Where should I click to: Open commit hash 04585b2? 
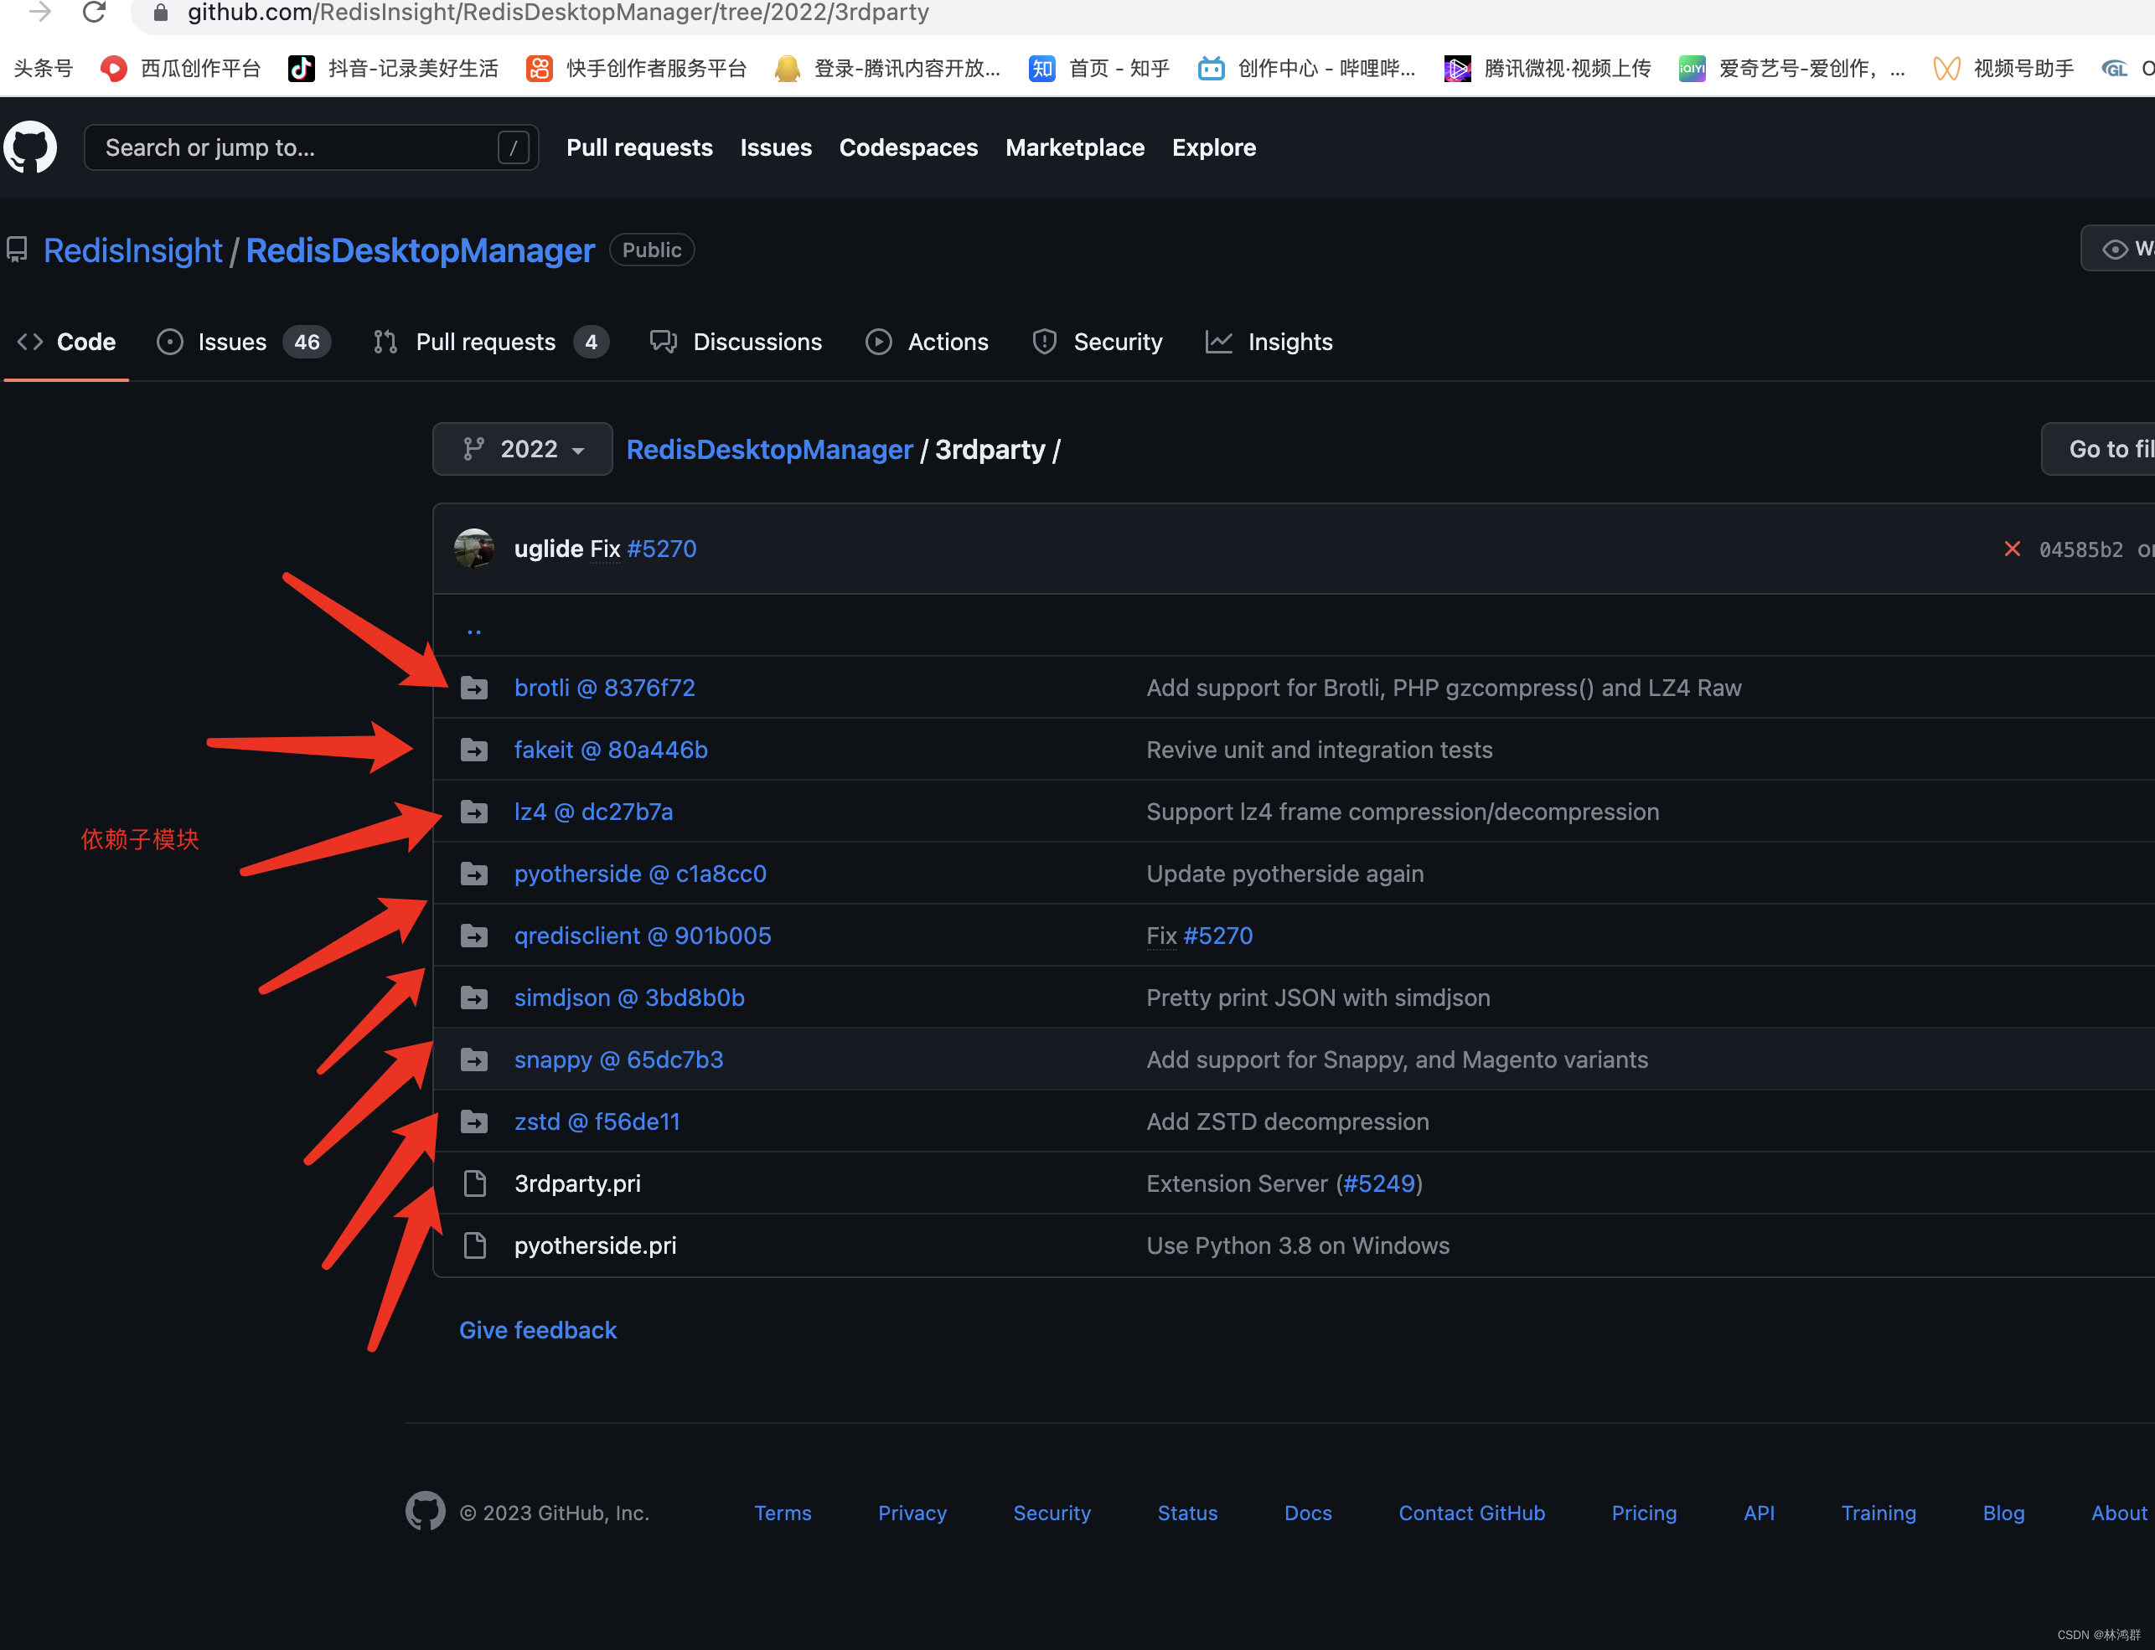pyautogui.click(x=2080, y=549)
